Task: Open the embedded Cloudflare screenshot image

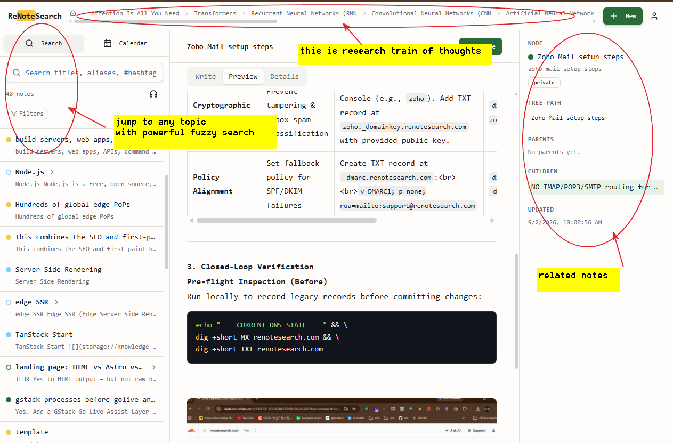Action: 342,421
